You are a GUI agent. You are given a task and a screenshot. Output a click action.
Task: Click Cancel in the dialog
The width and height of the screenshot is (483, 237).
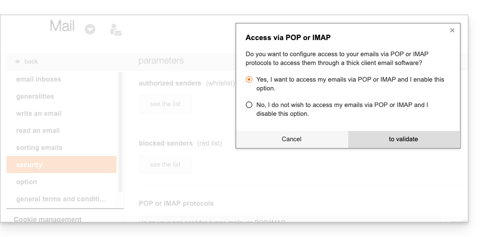[291, 139]
